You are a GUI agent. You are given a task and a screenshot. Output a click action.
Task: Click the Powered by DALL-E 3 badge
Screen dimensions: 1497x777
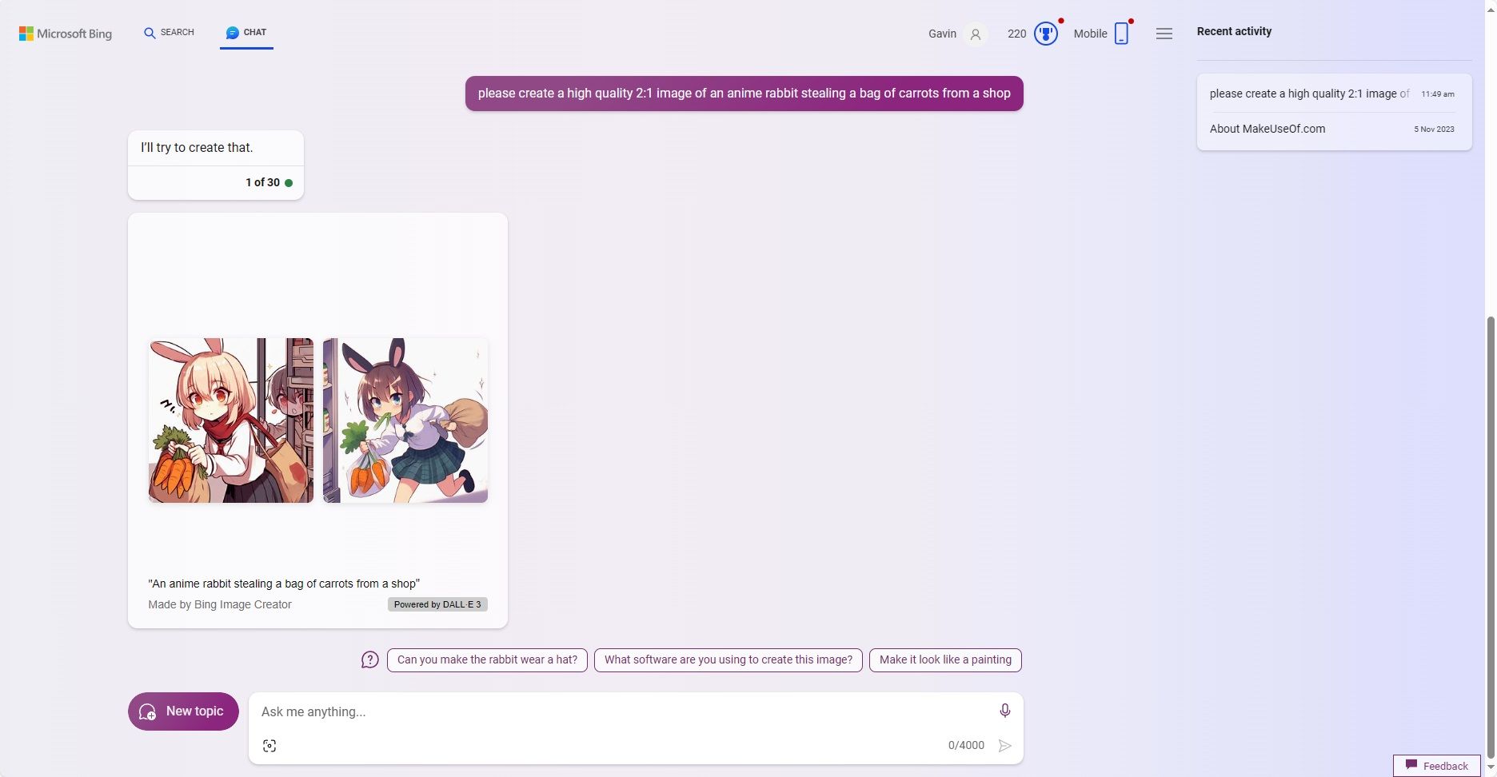tap(437, 604)
